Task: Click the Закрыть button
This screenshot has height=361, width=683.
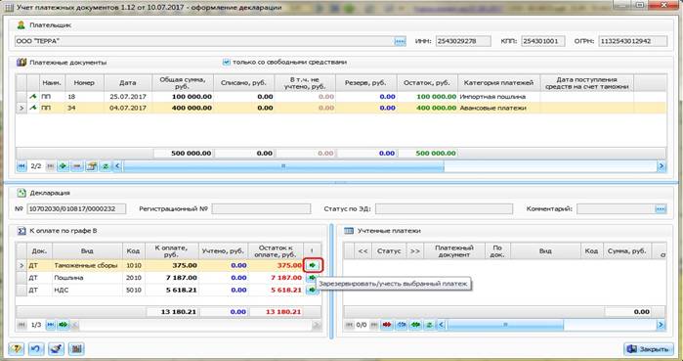Action: click(649, 349)
